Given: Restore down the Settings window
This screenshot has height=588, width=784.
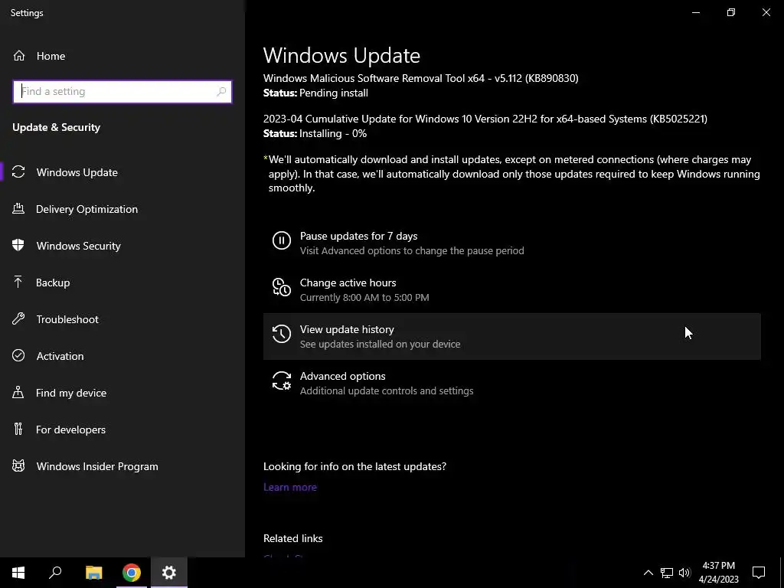Looking at the screenshot, I should [731, 12].
